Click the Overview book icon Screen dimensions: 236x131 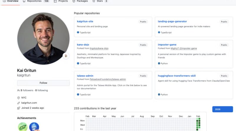(x=4, y=1)
